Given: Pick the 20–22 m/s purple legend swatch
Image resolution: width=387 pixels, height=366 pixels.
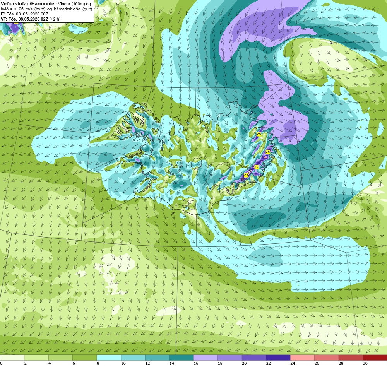Looking at the screenshot, I should pos(254,357).
